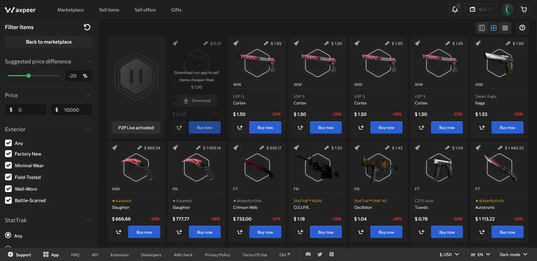
Task: Uncheck the Minimal Wear checkbox
Action: pos(8,166)
